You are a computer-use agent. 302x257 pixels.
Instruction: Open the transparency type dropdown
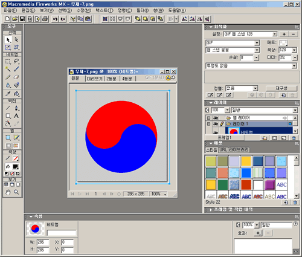pos(294,66)
